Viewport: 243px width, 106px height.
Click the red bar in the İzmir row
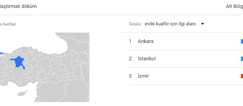click(242, 76)
